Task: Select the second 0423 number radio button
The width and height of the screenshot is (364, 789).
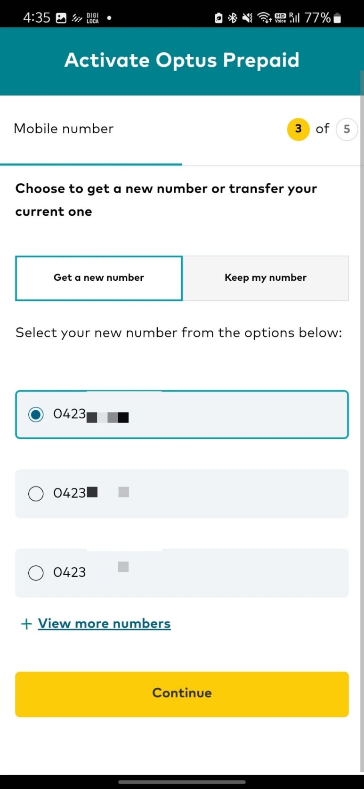Action: 36,494
